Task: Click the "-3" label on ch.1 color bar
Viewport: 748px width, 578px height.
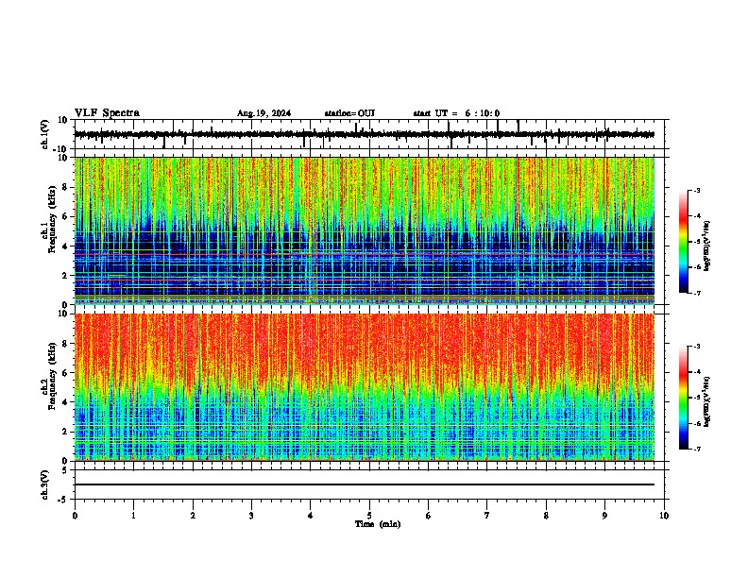Action: click(697, 190)
